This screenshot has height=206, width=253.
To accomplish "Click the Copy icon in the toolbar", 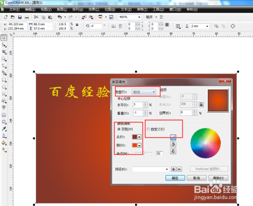I will (x=44, y=17).
